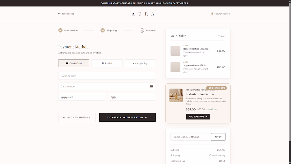Viewport: 291px width, 164px height.
Task: Choose Apple Pay payment method
Action: pyautogui.click(x=140, y=63)
